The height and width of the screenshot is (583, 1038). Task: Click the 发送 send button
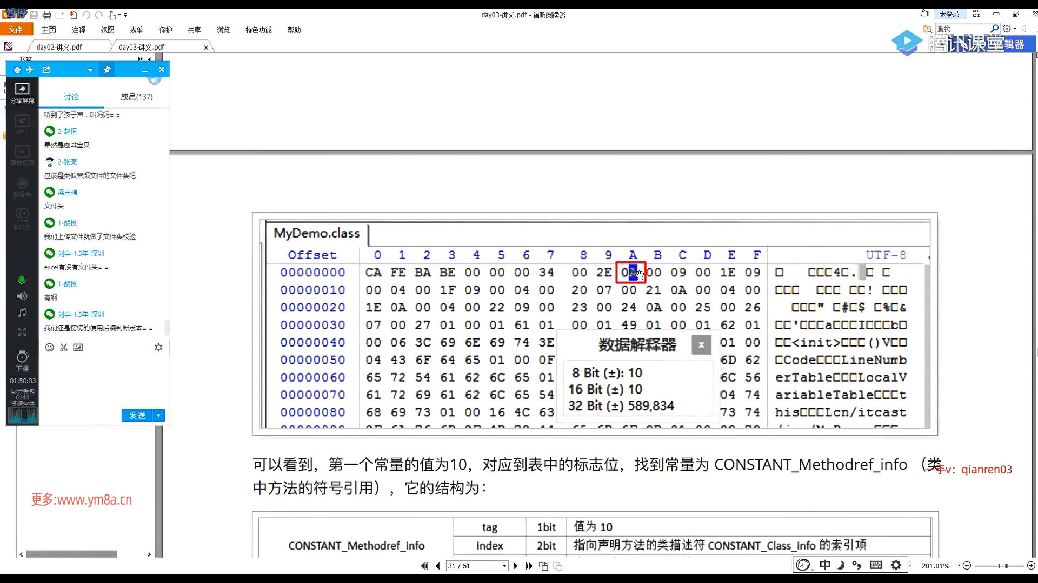[137, 416]
